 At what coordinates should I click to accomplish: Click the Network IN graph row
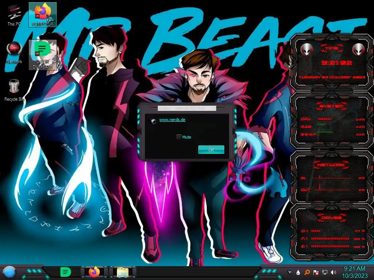[x=333, y=178]
